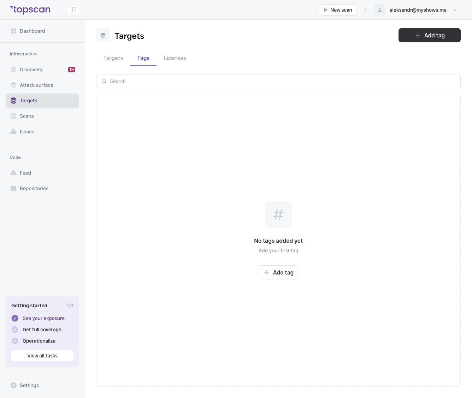Click the outlined Add tag button in empty state
This screenshot has height=398, width=472.
[x=278, y=272]
